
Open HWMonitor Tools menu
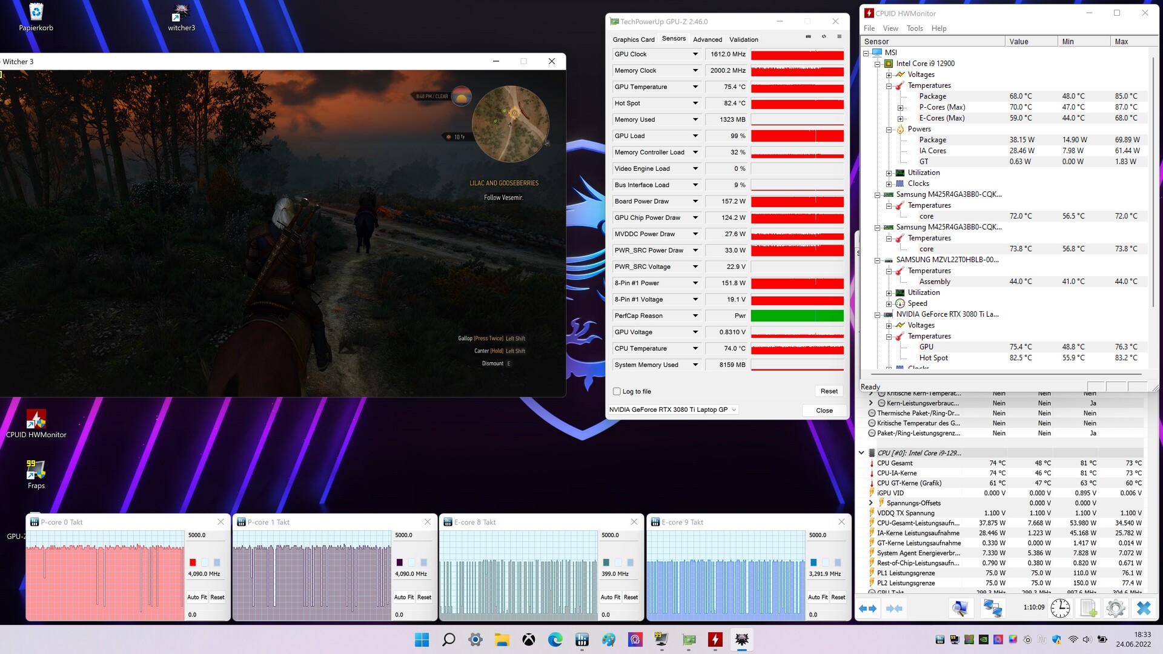pos(915,28)
